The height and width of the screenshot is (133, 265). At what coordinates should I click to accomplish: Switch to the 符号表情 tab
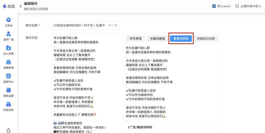point(135,39)
